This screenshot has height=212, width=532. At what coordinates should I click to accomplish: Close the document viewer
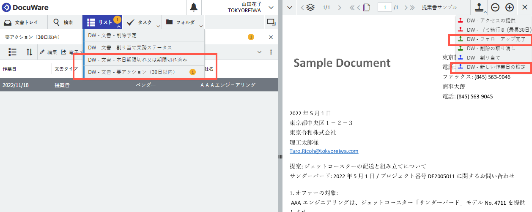coord(525,8)
